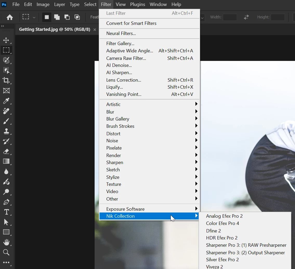Select the Frame tool
The image size is (295, 269).
click(x=6, y=91)
